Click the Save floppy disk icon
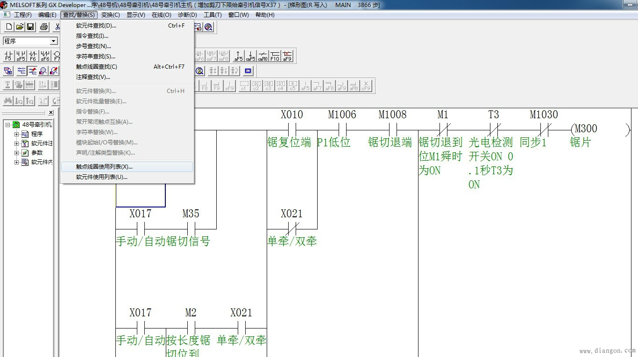638x357 pixels. (x=30, y=27)
